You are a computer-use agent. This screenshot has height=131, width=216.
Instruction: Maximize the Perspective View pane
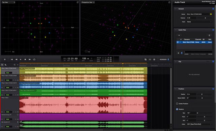coord(169,2)
